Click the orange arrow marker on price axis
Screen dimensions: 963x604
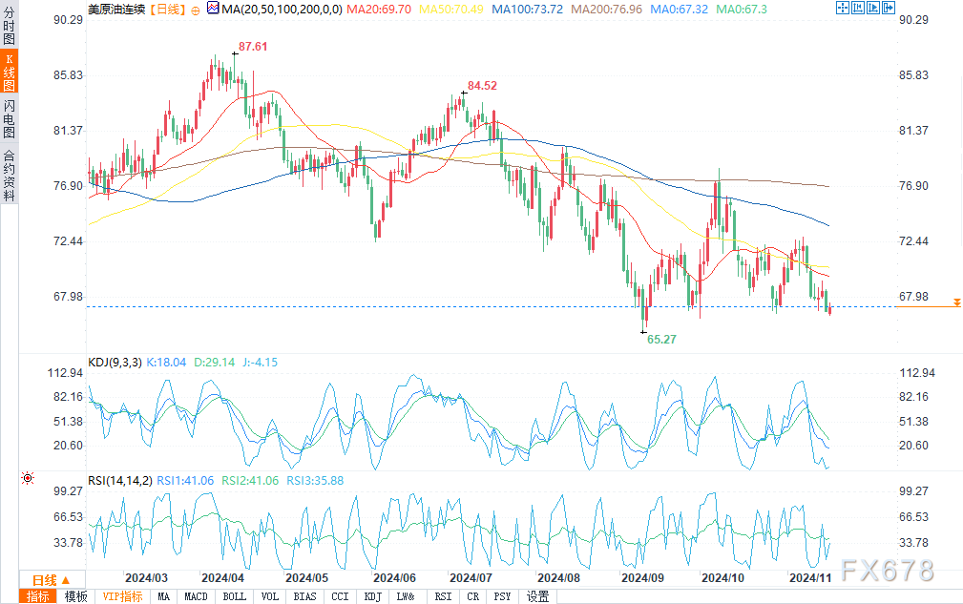point(956,302)
